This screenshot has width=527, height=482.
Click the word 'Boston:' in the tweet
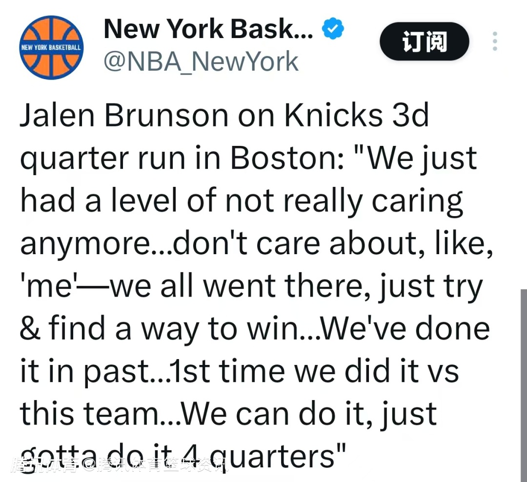pyautogui.click(x=287, y=158)
